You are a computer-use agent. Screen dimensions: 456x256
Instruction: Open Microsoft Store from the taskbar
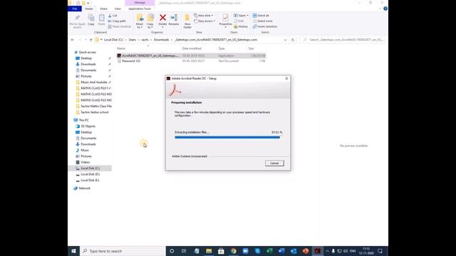[x=221, y=251]
